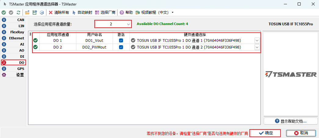
Task: Click the save configuration disk icon
Action: [35, 13]
